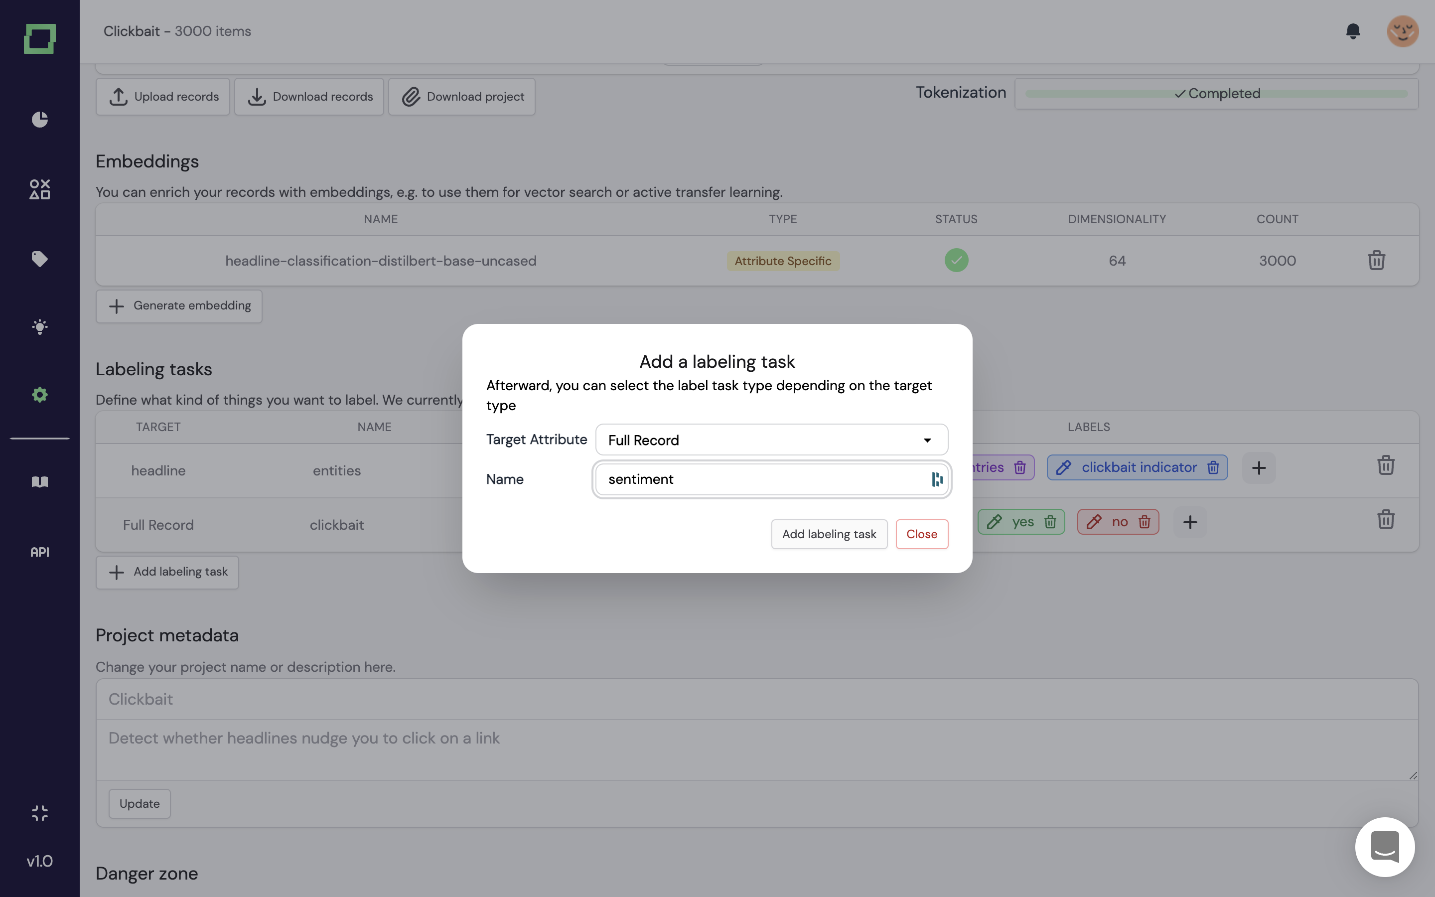Open the notifications bell icon
The height and width of the screenshot is (897, 1435).
coord(1353,31)
